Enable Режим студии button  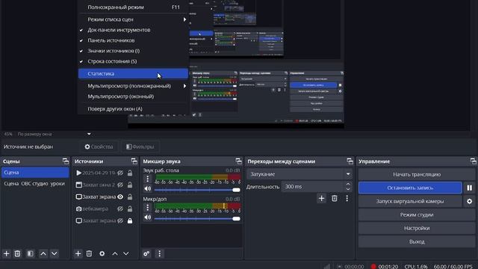tap(417, 214)
